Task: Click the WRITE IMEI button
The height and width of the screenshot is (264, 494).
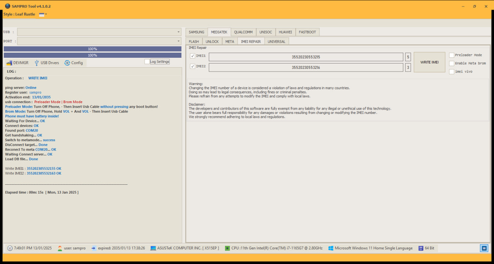Action: pyautogui.click(x=430, y=62)
